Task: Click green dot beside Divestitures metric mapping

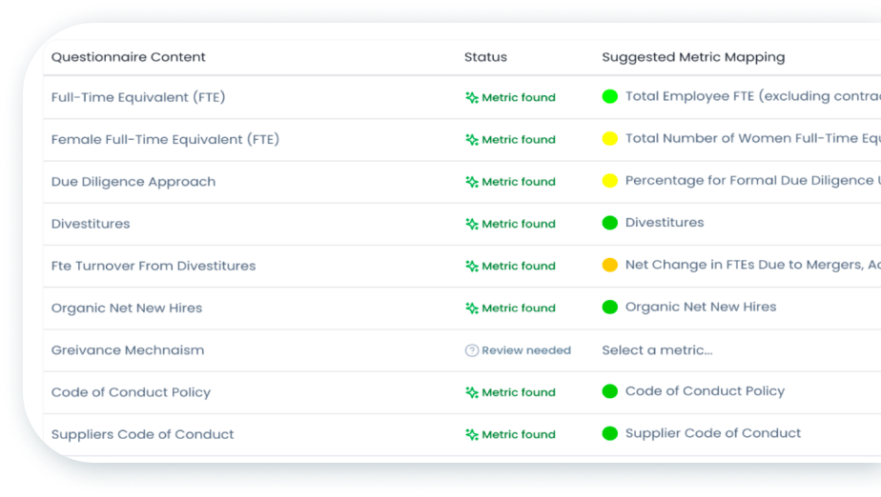Action: tap(609, 223)
